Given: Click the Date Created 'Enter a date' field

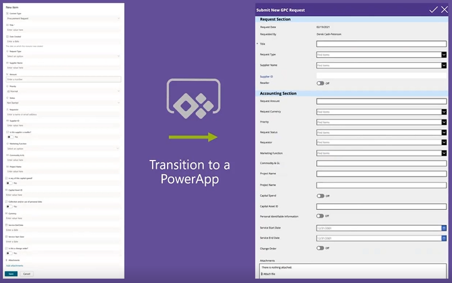Looking at the screenshot, I should tap(63, 42).
